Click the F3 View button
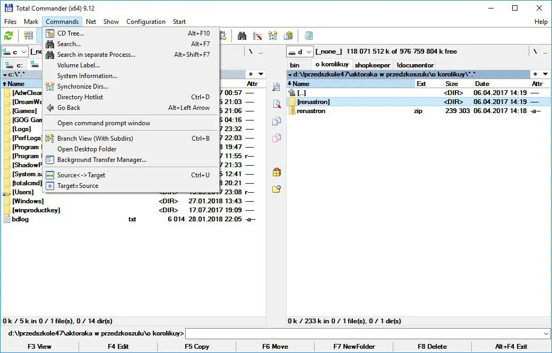Image resolution: width=552 pixels, height=353 pixels. coord(39,347)
